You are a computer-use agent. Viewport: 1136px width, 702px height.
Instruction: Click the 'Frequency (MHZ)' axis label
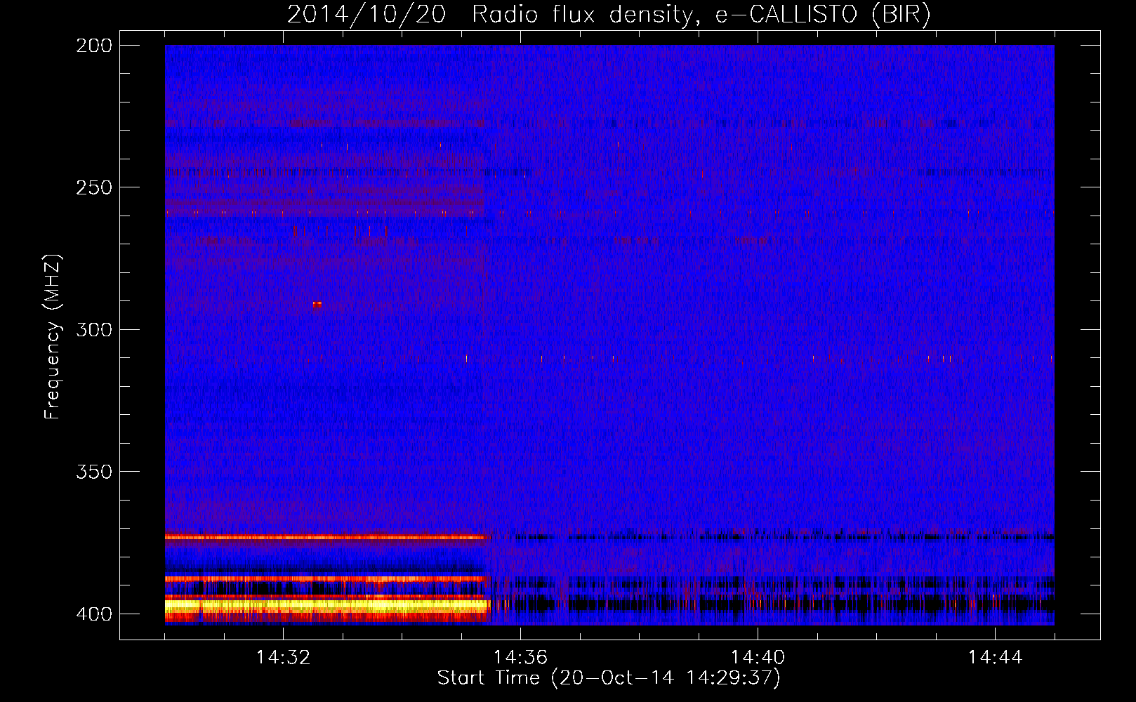[x=53, y=336]
